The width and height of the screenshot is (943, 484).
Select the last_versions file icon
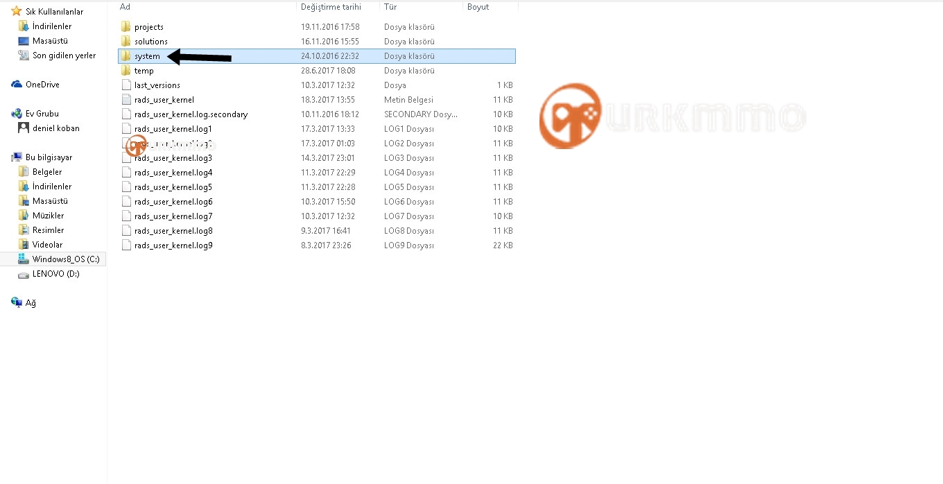click(x=126, y=85)
